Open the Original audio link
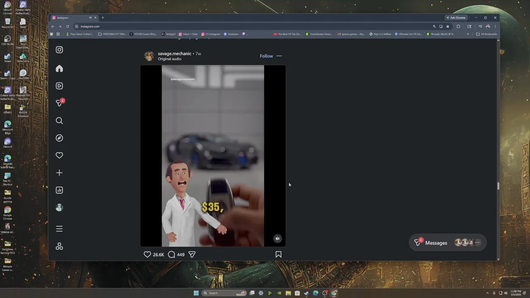Screen dimensions: 530x298 pyautogui.click(x=169, y=59)
